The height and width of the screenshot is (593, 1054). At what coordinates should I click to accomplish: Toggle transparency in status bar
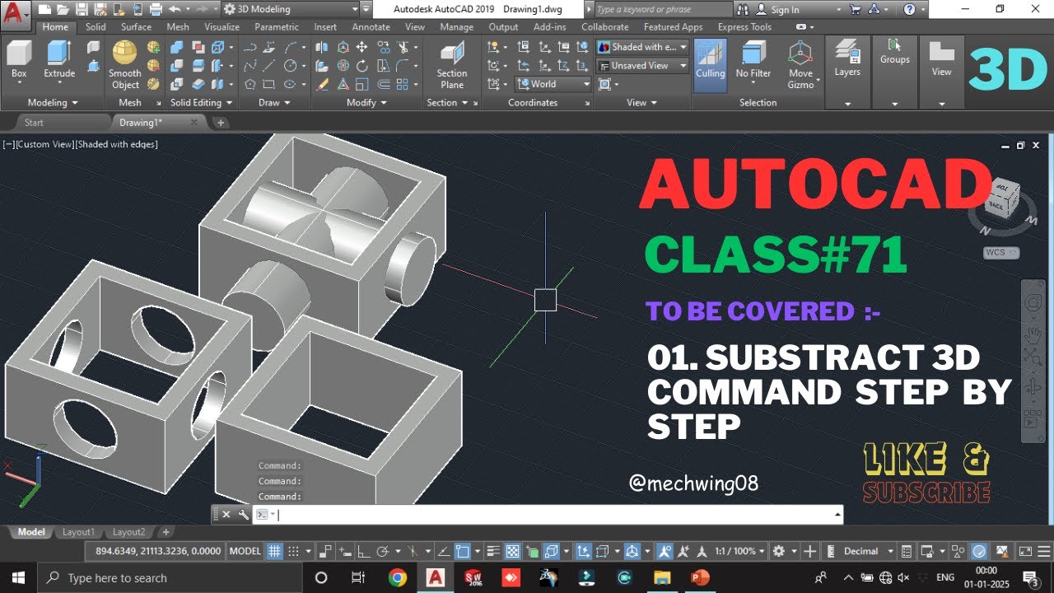point(512,551)
